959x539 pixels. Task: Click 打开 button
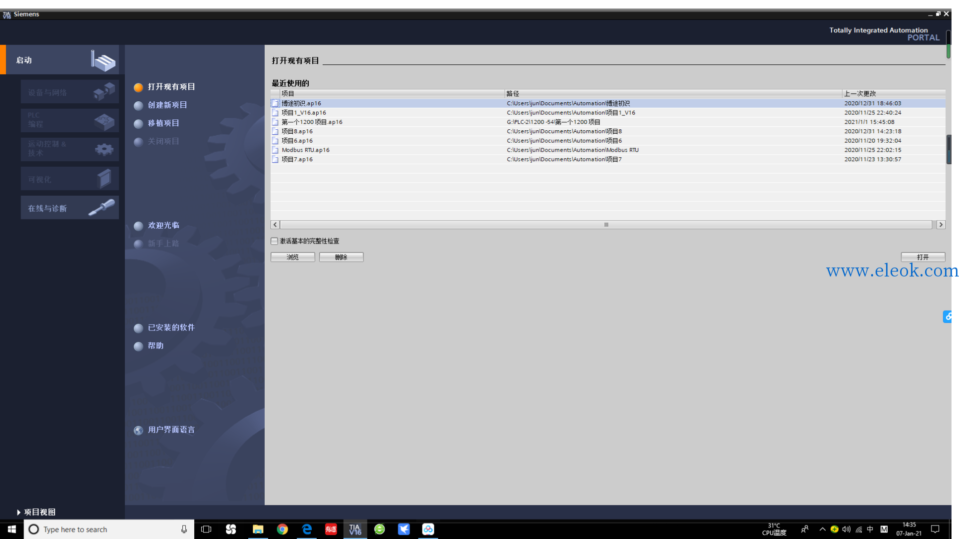[923, 257]
